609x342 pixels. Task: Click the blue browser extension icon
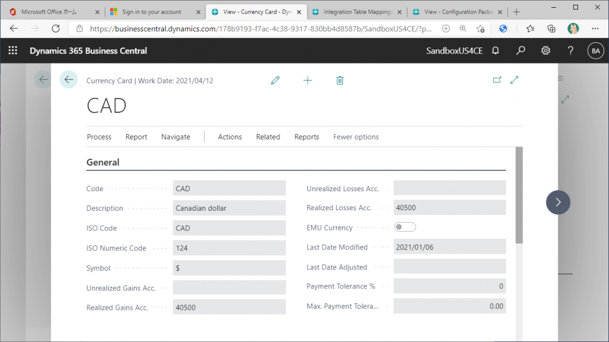tap(503, 28)
